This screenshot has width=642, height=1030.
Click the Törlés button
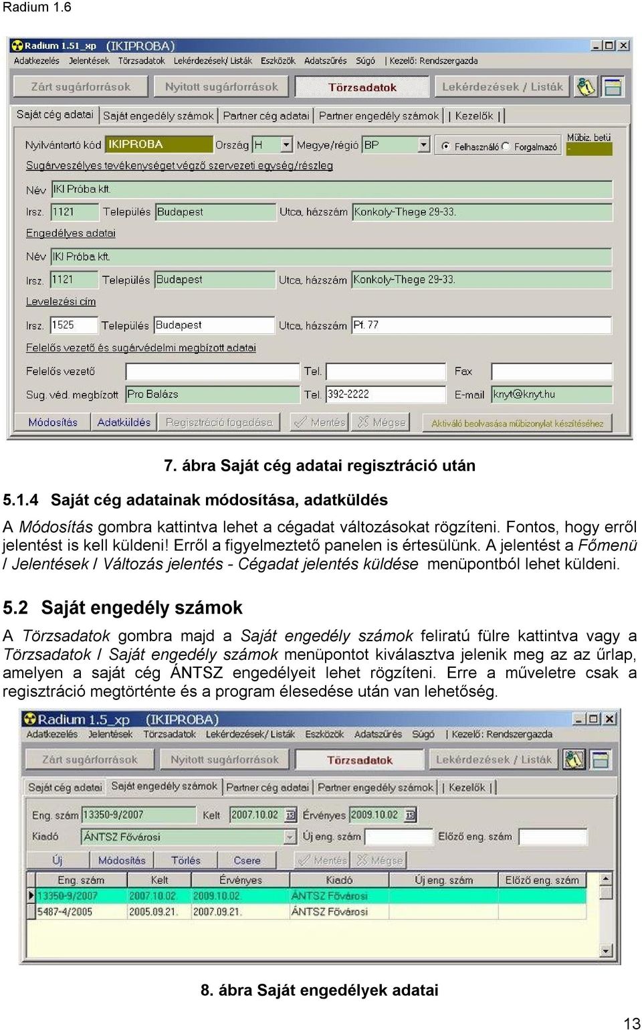185,861
